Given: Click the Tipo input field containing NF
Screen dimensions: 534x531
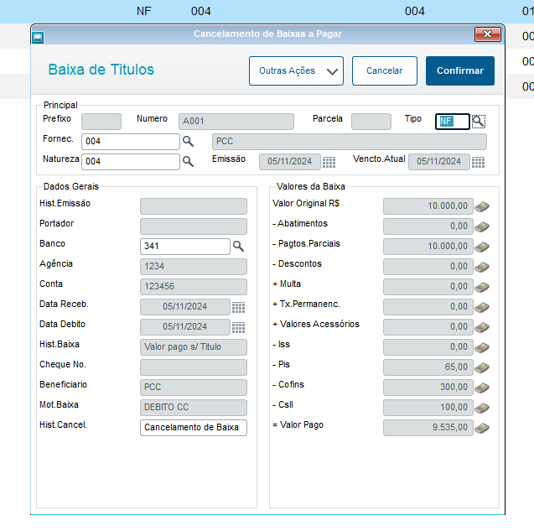Looking at the screenshot, I should tap(453, 122).
